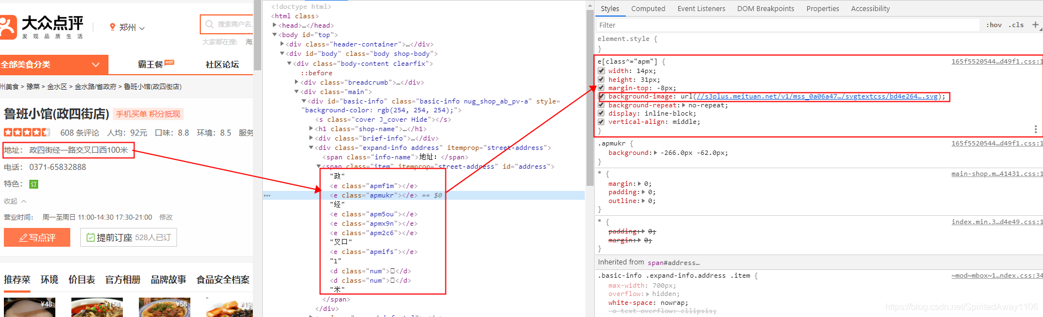Expand the margin shorthand triangle
Image resolution: width=1043 pixels, height=317 pixels.
(640, 184)
